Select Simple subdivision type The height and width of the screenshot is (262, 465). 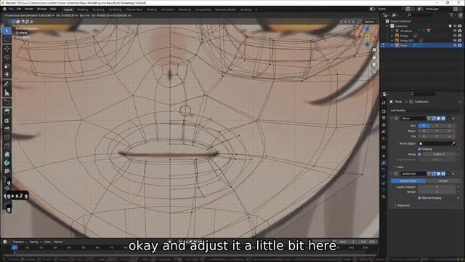(443, 181)
